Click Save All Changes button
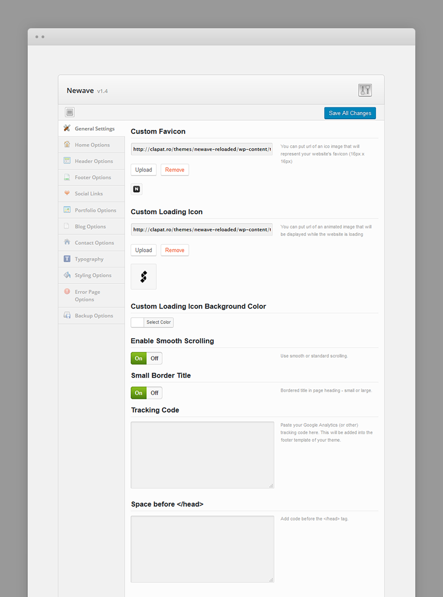The image size is (443, 597). [x=350, y=113]
